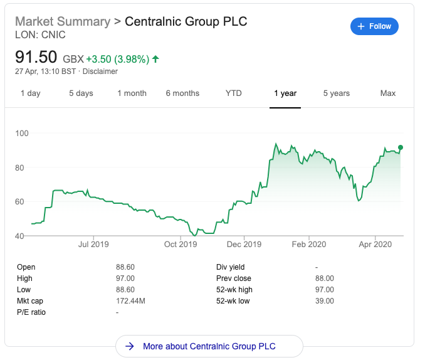Select the 5 days range tab
The width and height of the screenshot is (425, 360).
pos(81,93)
